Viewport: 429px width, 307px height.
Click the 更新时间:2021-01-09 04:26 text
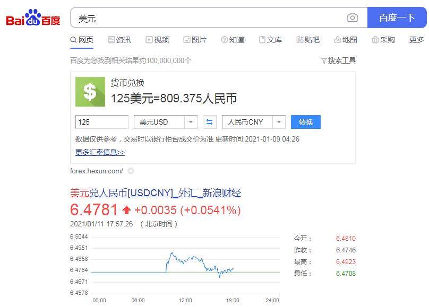pyautogui.click(x=257, y=139)
